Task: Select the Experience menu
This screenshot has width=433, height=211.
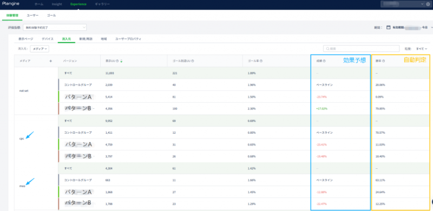Action: [x=78, y=4]
